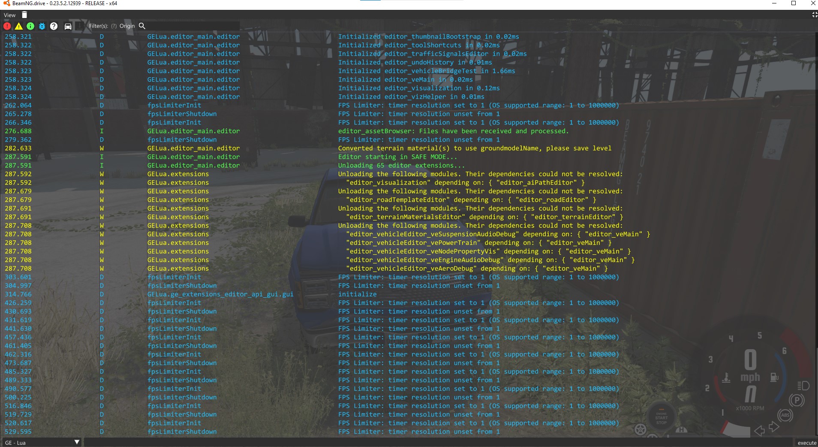The height and width of the screenshot is (447, 818).
Task: Select "Initialized editor_vehicleBridgeTest in 1.66ms" line
Action: 427,71
